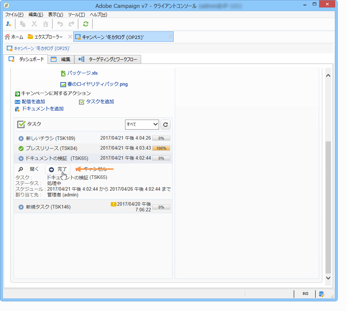
Task: Open the ホーム home tab
Action: click(14, 37)
